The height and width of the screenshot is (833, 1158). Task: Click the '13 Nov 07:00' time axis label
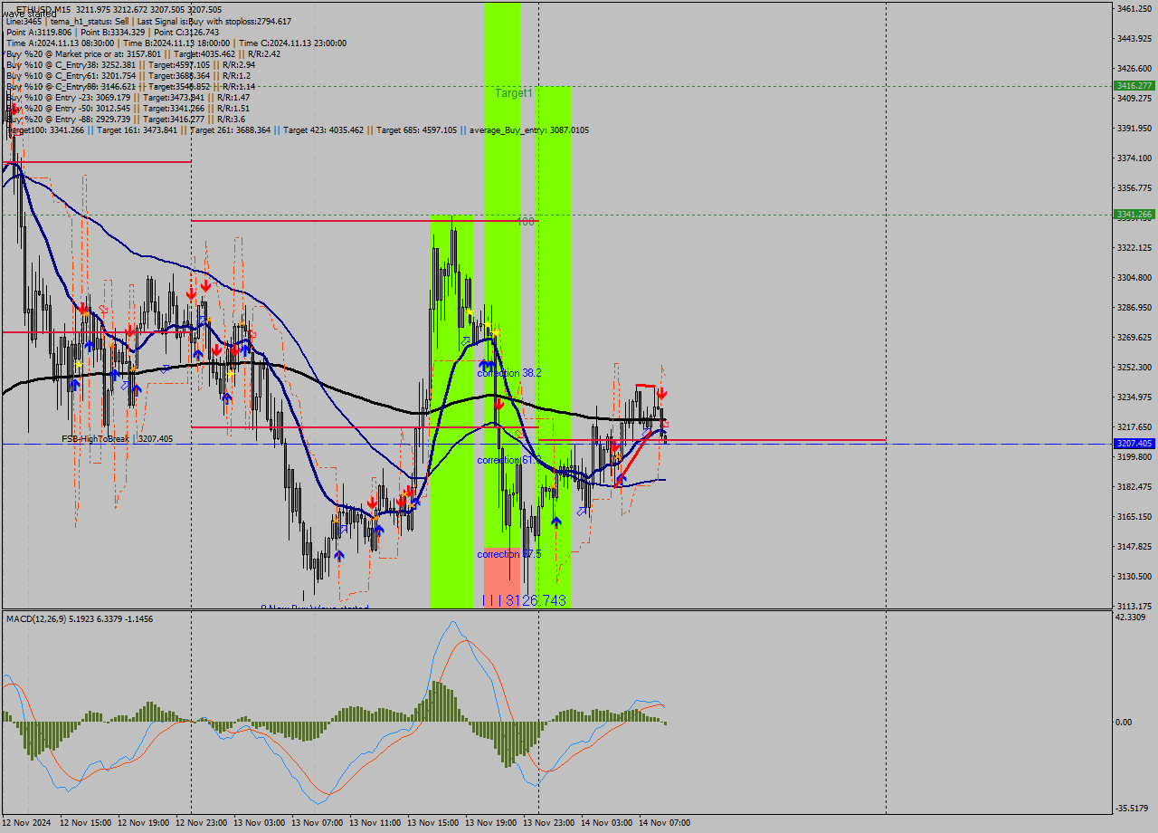[x=318, y=823]
